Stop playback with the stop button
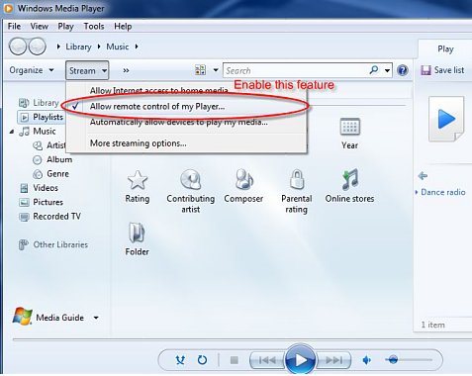Viewport: 472px width, 376px height. [x=235, y=360]
